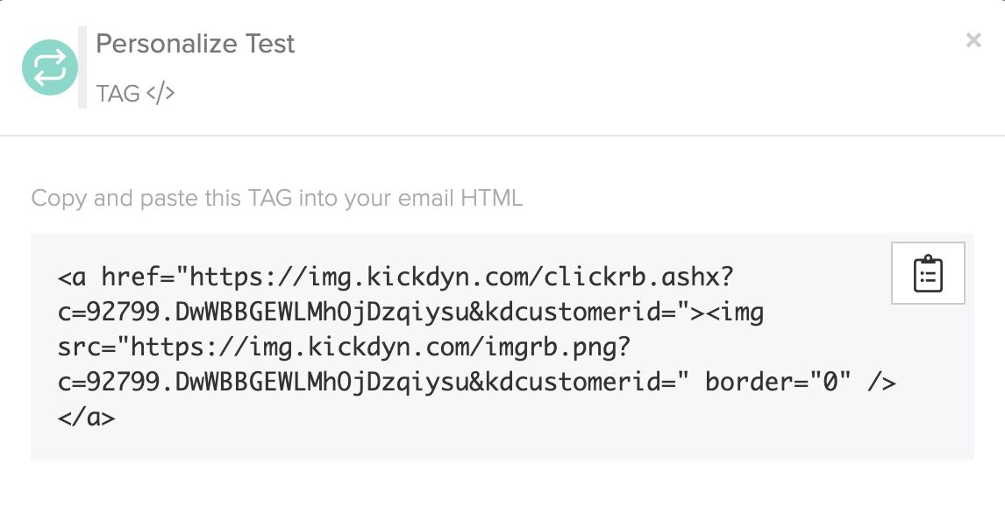Click the </> code symbol beside TAG

pos(160,93)
